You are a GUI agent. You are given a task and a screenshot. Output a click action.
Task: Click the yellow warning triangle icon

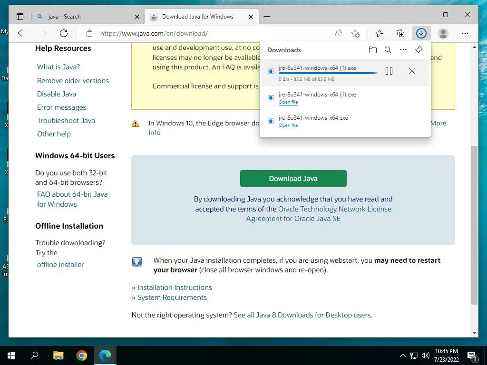136,124
